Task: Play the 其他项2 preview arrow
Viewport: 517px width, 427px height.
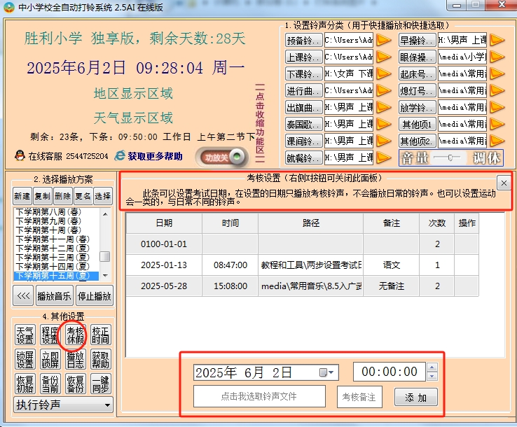Action: (497, 141)
